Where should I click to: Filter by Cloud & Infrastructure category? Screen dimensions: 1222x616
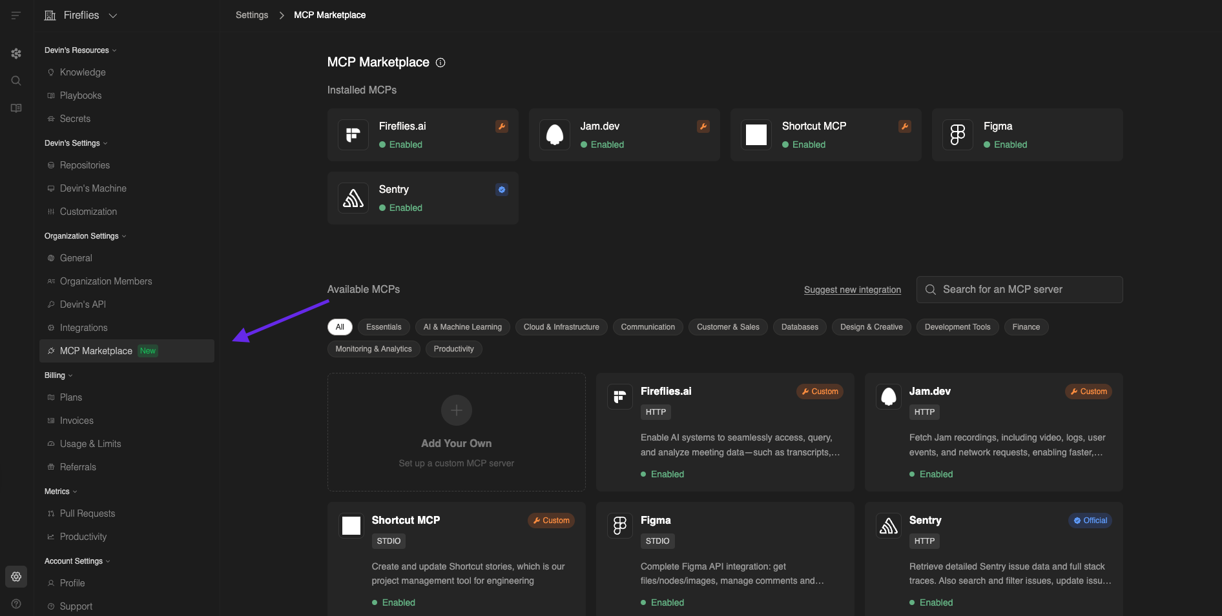pos(561,327)
